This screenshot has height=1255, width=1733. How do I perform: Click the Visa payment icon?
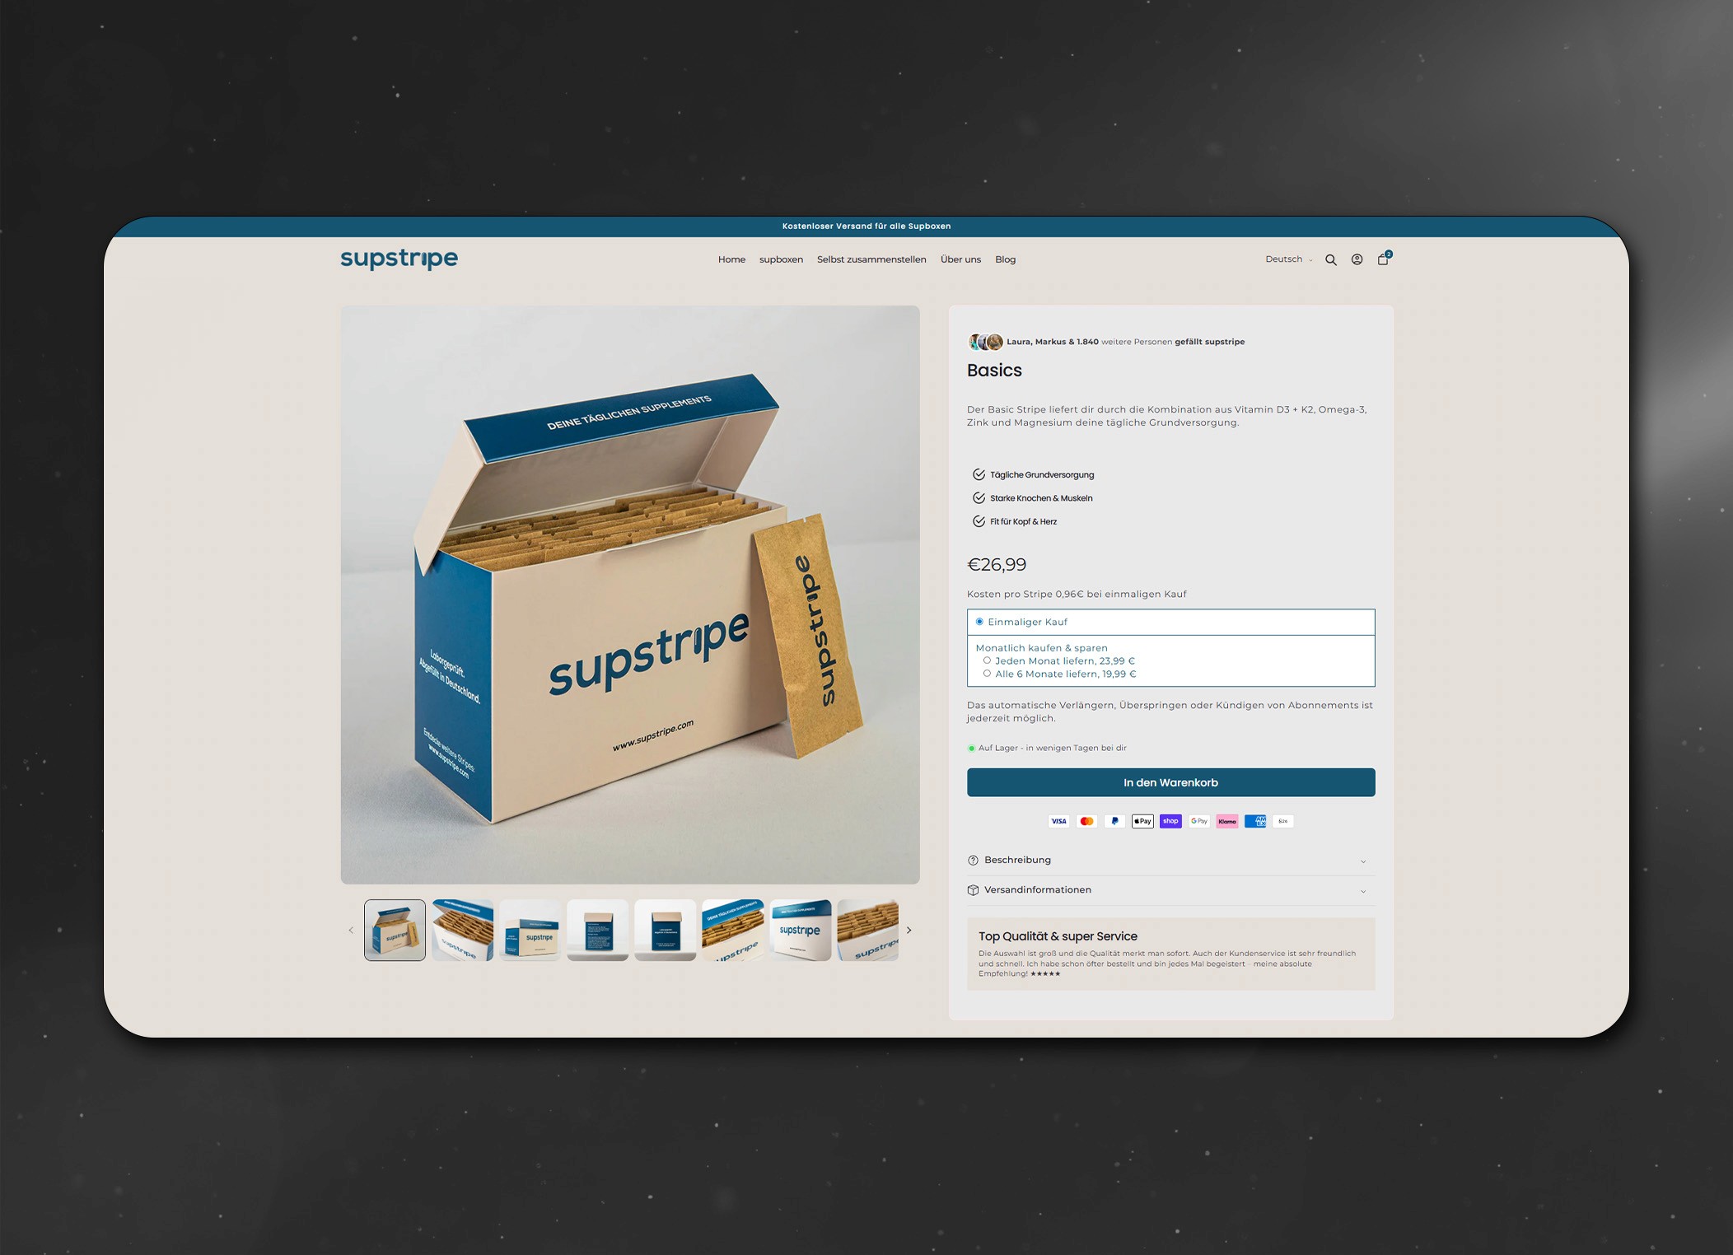(x=1058, y=821)
